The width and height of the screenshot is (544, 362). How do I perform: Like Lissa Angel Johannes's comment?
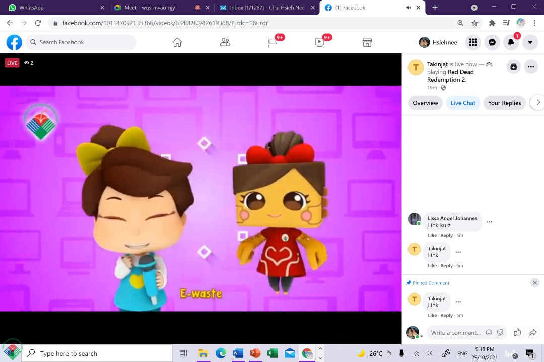tap(432, 236)
